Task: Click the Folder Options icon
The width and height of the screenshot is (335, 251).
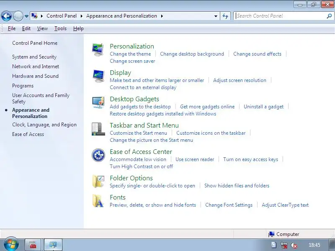Action: coord(98,182)
